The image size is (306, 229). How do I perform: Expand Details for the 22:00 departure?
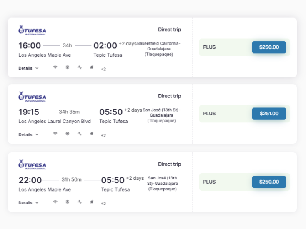pyautogui.click(x=28, y=203)
